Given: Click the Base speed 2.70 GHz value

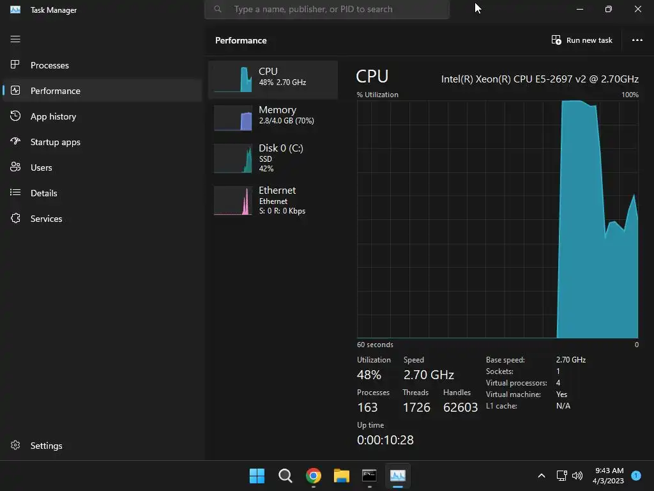Looking at the screenshot, I should pyautogui.click(x=570, y=359).
